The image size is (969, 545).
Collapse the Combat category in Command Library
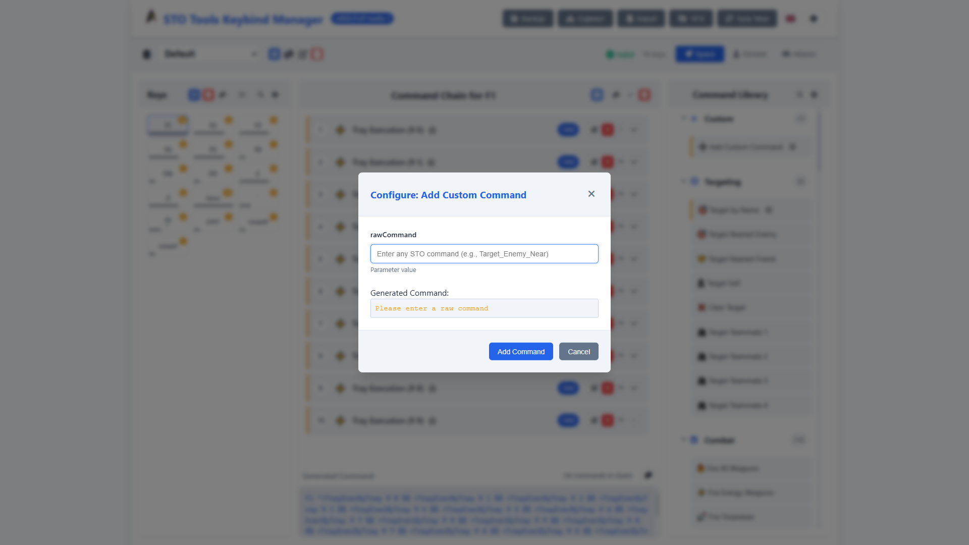click(683, 440)
